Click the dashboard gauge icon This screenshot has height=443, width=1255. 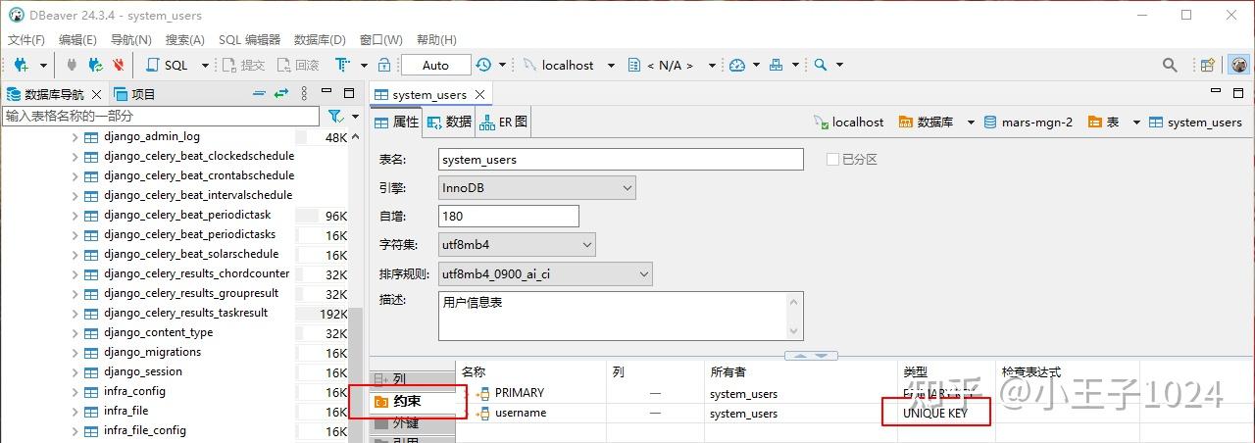click(737, 65)
